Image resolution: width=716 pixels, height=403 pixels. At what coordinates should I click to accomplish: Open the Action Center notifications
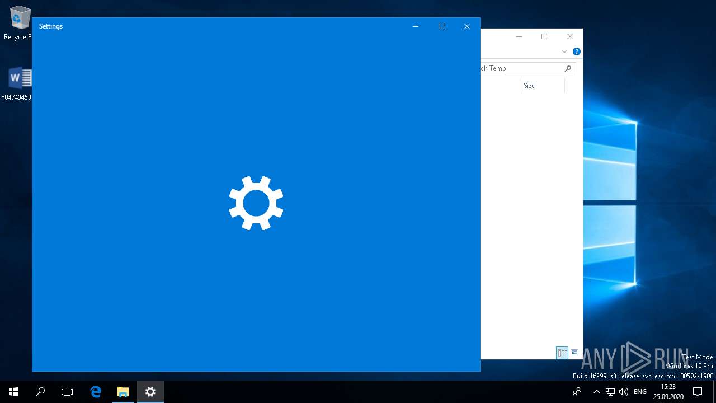click(698, 392)
